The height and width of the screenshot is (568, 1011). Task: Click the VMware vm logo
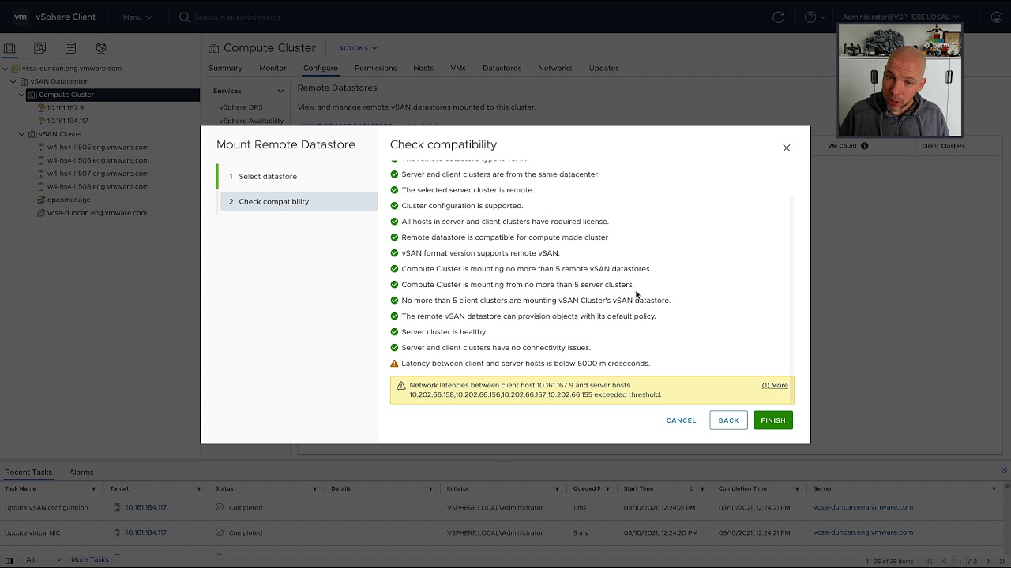tap(21, 17)
